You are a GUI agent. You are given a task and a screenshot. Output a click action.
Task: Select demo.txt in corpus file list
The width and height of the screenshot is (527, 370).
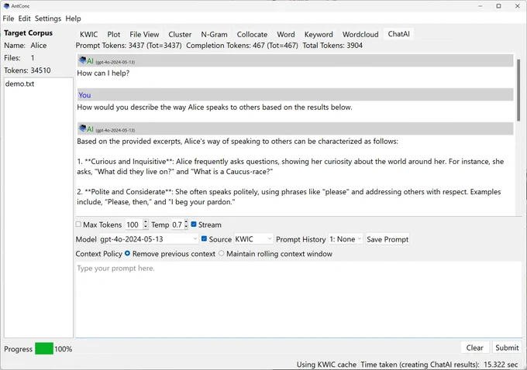[x=20, y=84]
